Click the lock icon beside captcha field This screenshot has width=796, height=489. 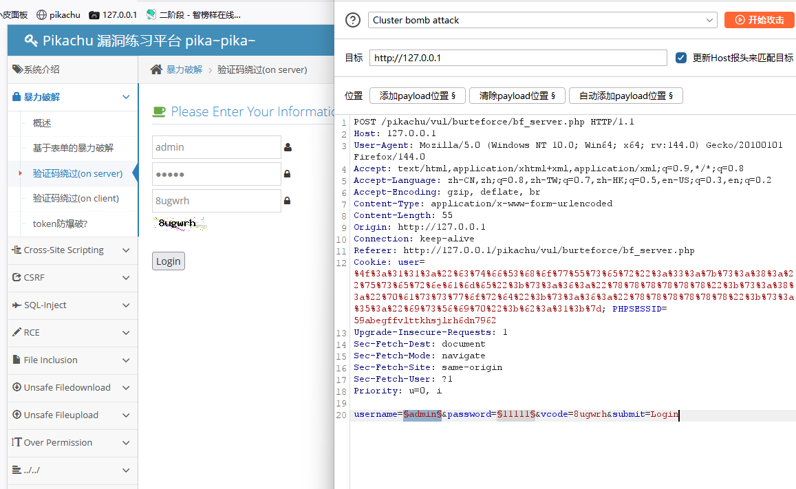pos(288,201)
